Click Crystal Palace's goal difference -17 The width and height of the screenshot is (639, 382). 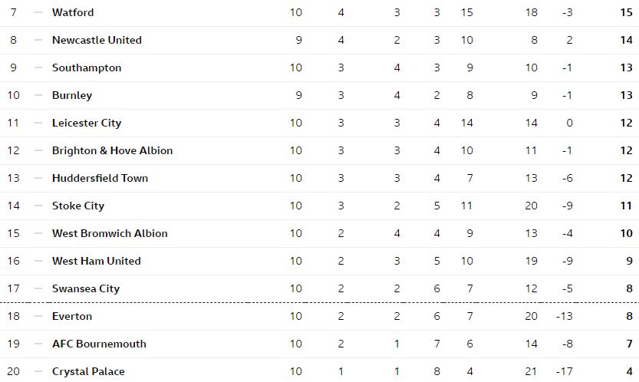565,372
